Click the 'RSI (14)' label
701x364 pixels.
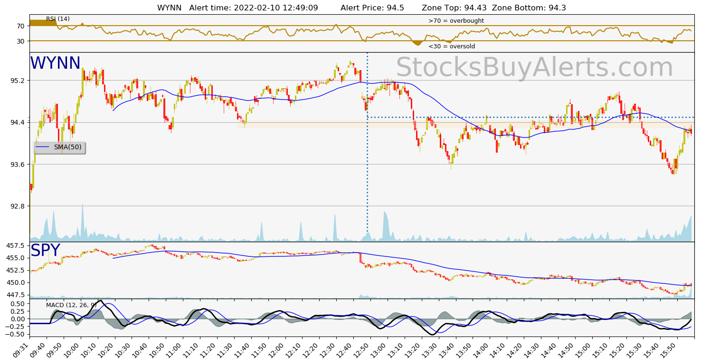(x=58, y=19)
